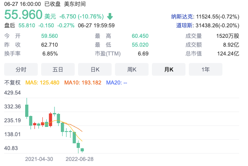Click the 成交量 value 1520万股
The height and width of the screenshot is (166, 248).
[x=227, y=36]
